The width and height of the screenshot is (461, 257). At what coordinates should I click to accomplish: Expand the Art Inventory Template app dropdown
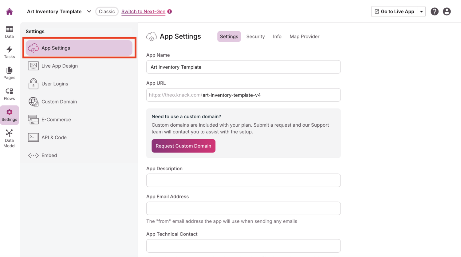click(x=89, y=12)
